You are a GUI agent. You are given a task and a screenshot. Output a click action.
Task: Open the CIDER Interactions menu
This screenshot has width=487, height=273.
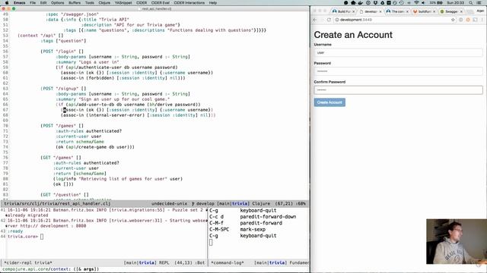[x=189, y=3]
